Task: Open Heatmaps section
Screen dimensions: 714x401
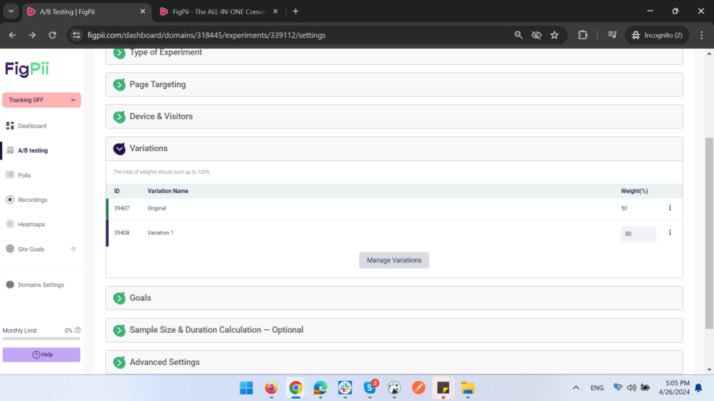Action: coord(31,224)
